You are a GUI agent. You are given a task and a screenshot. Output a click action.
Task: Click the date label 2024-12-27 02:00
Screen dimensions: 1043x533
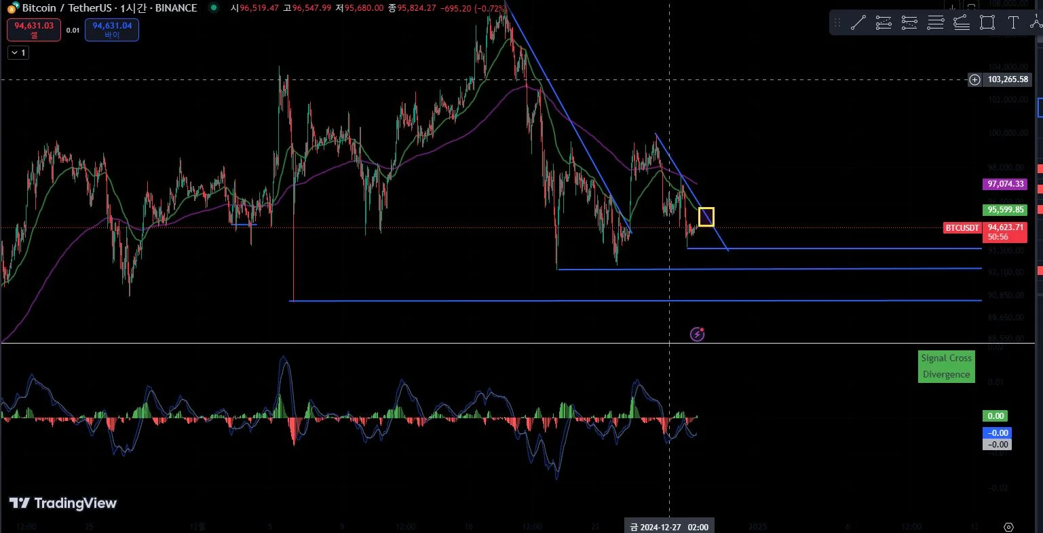(668, 527)
